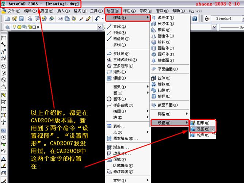Select 直线(L) from the draw menu
This screenshot has width=244, height=183.
pyautogui.click(x=127, y=27)
